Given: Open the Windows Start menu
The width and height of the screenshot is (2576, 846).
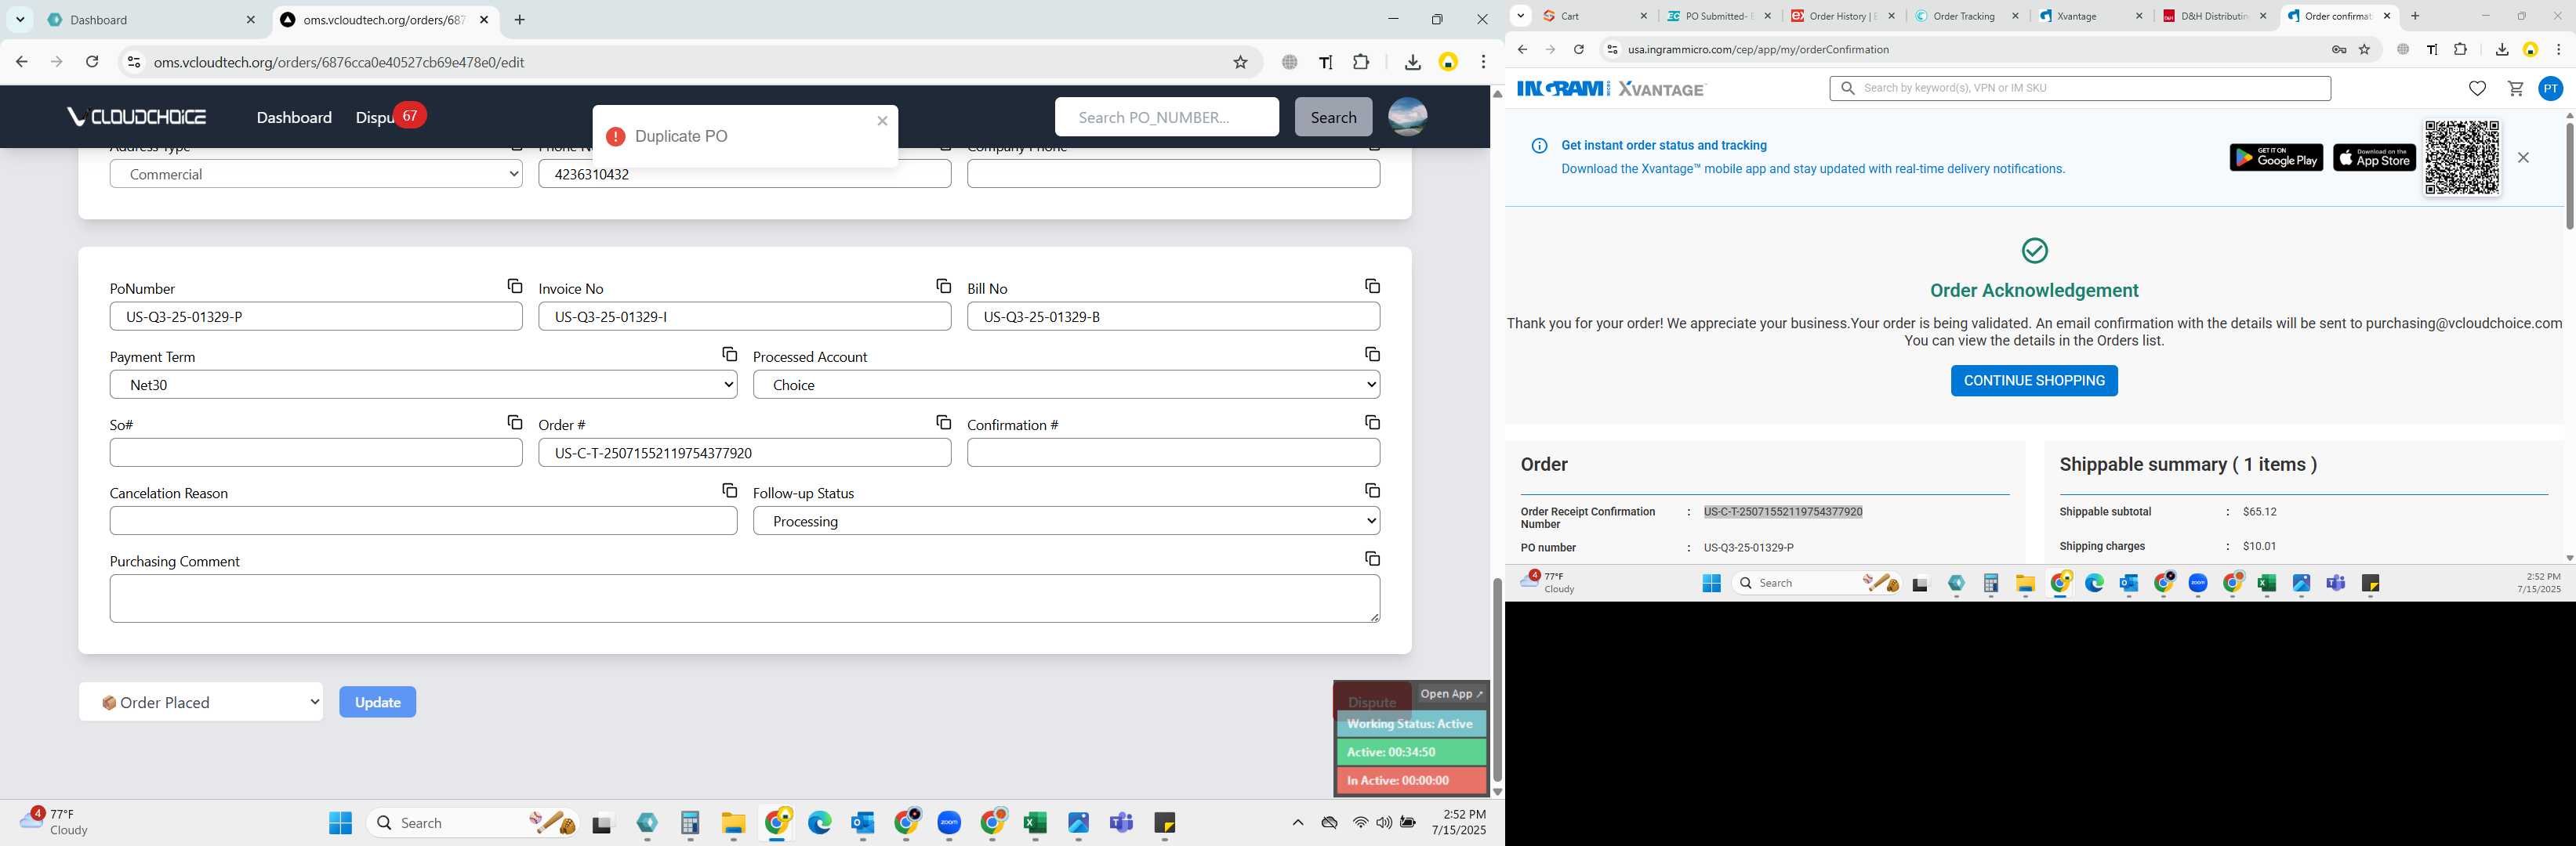Looking at the screenshot, I should [x=340, y=823].
